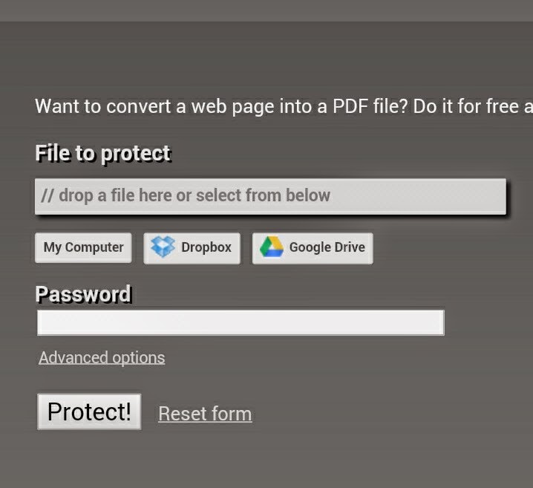533x488 pixels.
Task: Click the Dropbox text label
Action: tap(206, 247)
